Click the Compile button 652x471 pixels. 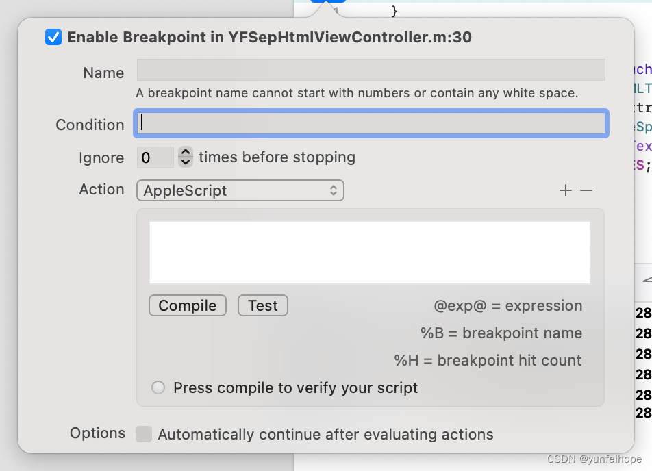pyautogui.click(x=188, y=305)
